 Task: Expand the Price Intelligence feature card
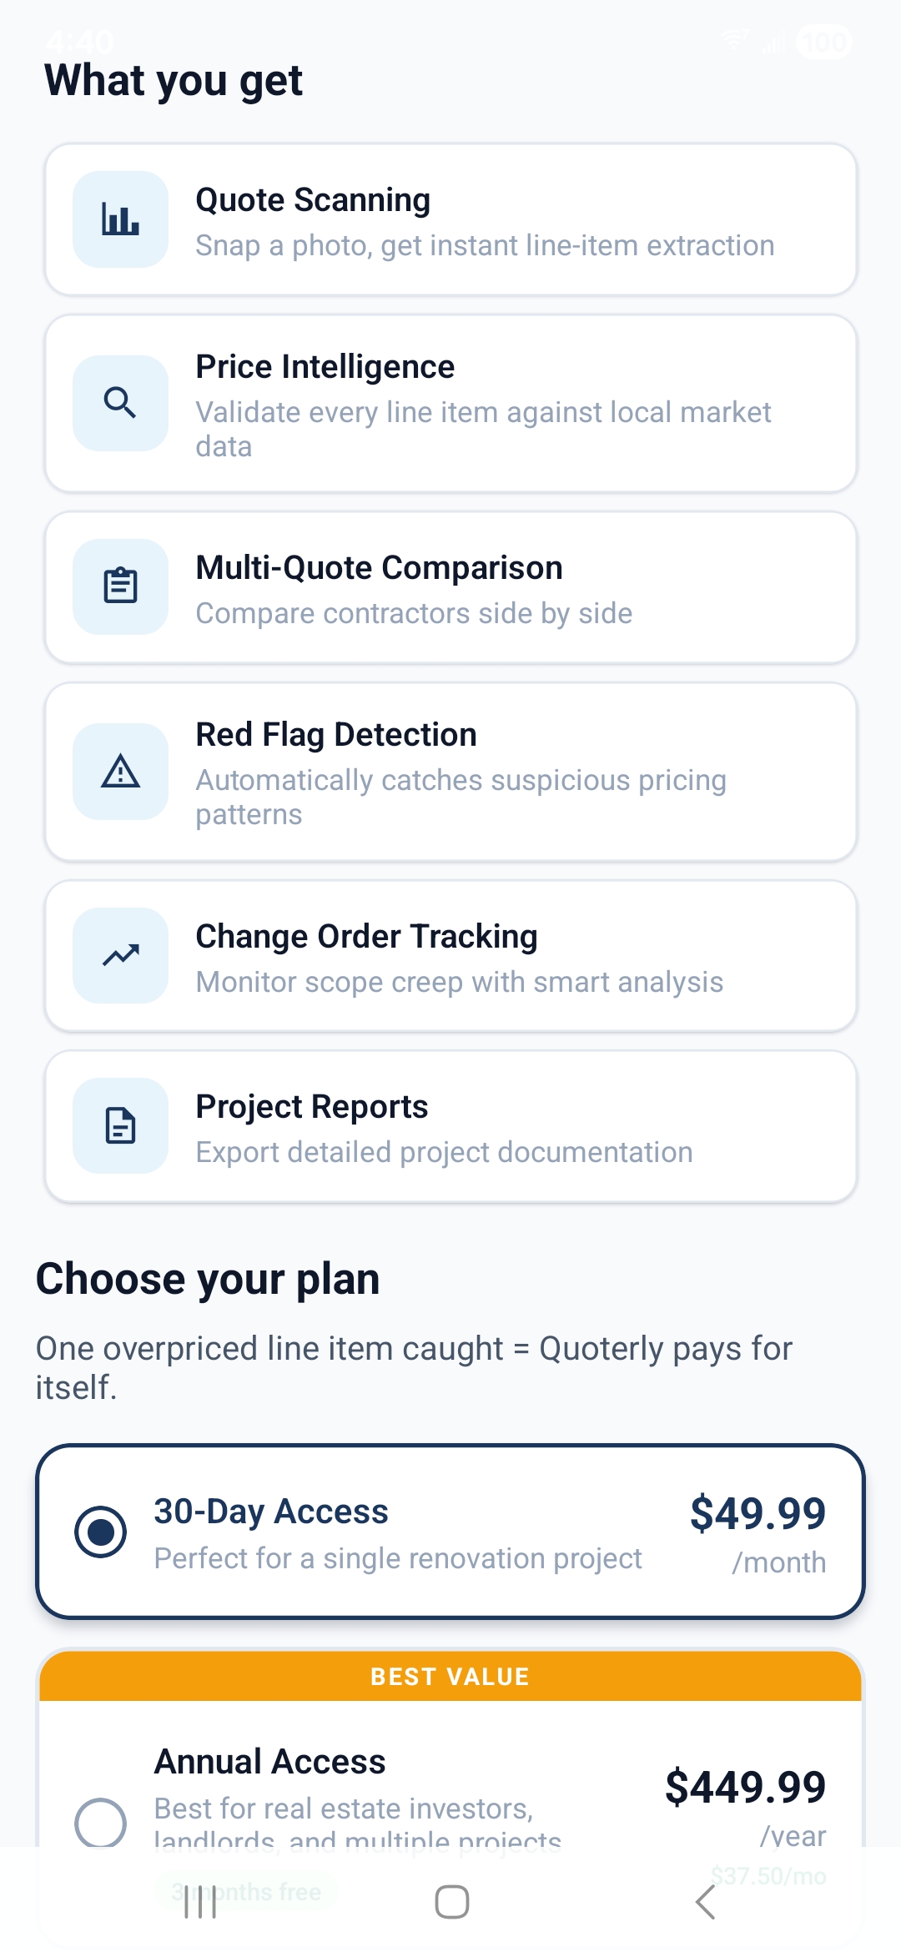(450, 403)
